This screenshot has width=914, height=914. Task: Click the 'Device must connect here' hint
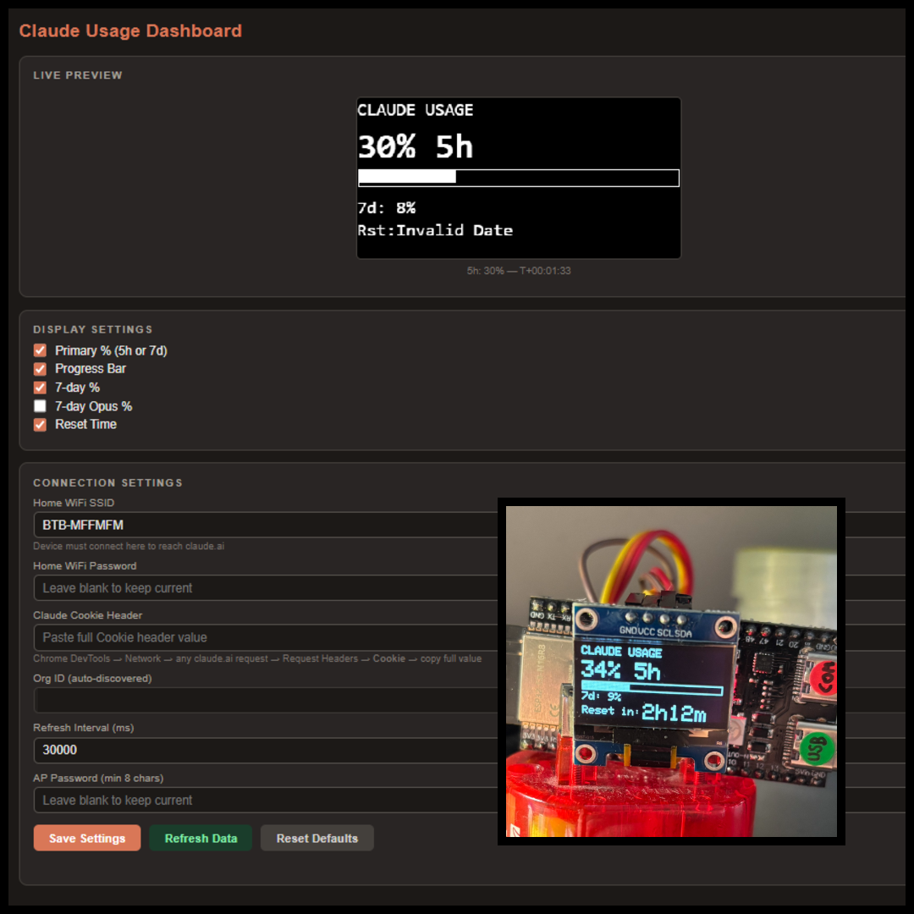pos(129,546)
